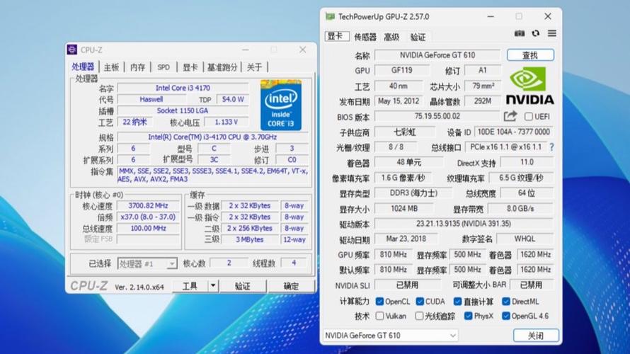The height and width of the screenshot is (354, 630).
Task: Open the GPU-Z validation (验证) tab
Action: (418, 37)
